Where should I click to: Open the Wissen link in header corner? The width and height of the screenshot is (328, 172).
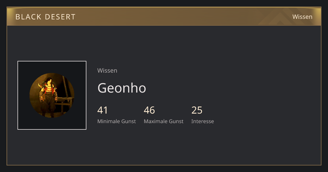pos(302,17)
